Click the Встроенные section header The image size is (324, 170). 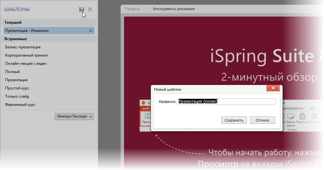coord(49,39)
